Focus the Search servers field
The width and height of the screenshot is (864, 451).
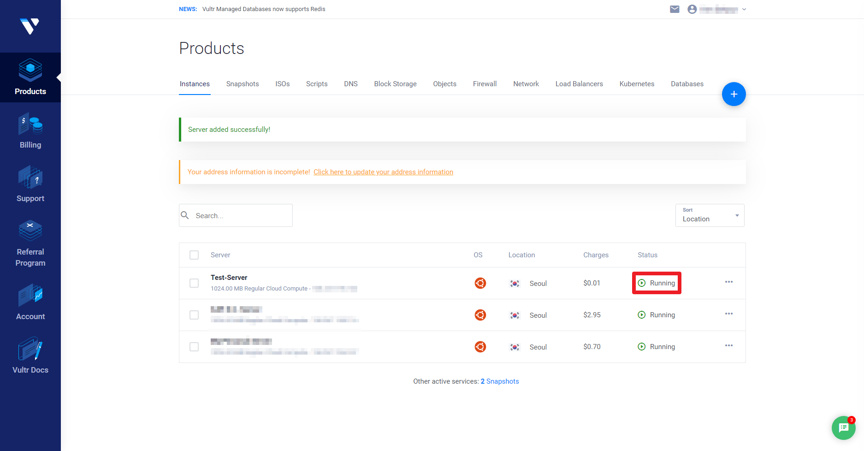(236, 215)
